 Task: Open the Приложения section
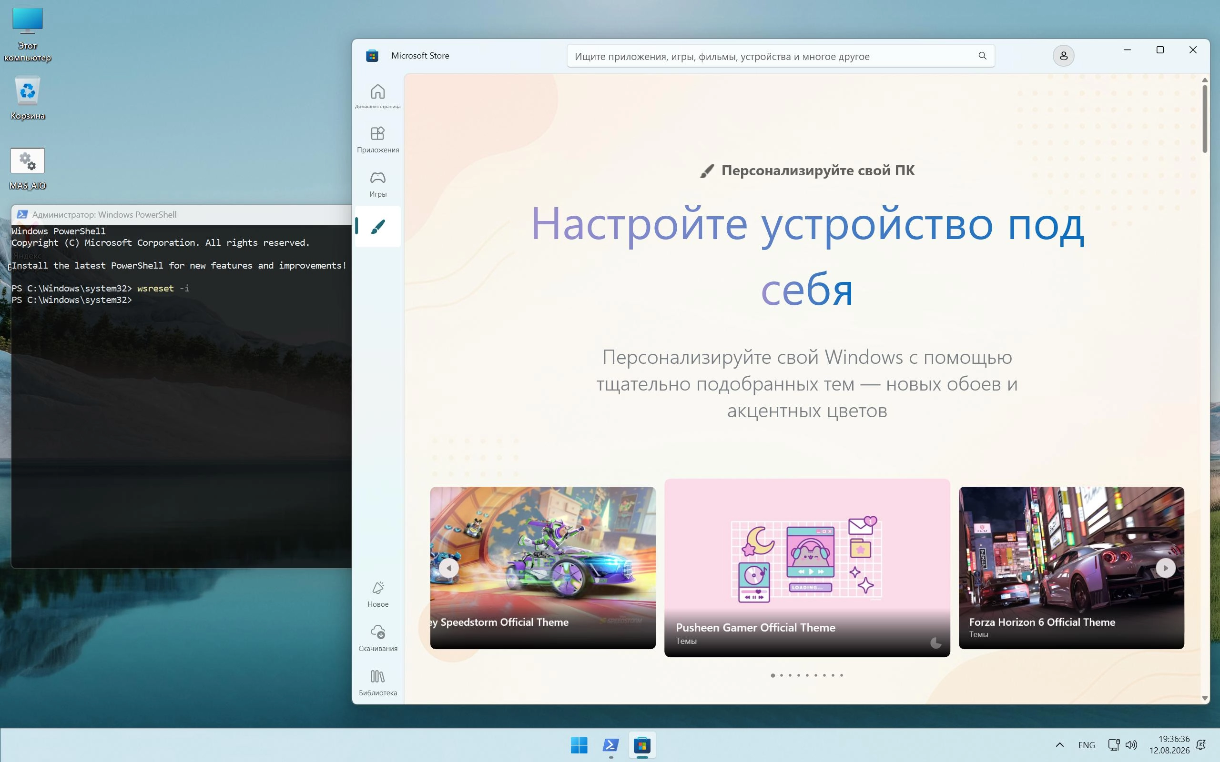click(x=377, y=140)
